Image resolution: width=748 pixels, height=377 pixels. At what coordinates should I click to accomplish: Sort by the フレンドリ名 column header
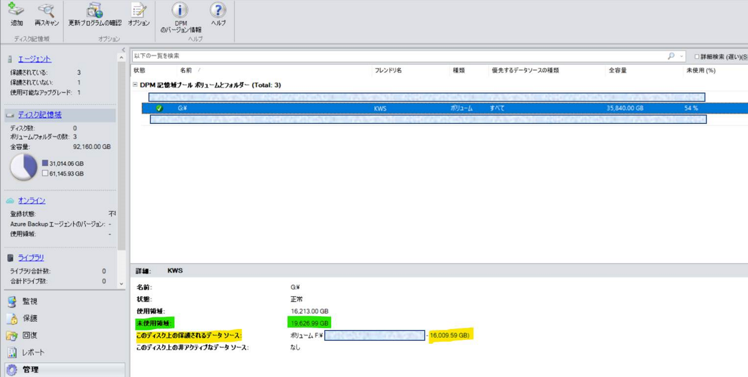pyautogui.click(x=388, y=71)
